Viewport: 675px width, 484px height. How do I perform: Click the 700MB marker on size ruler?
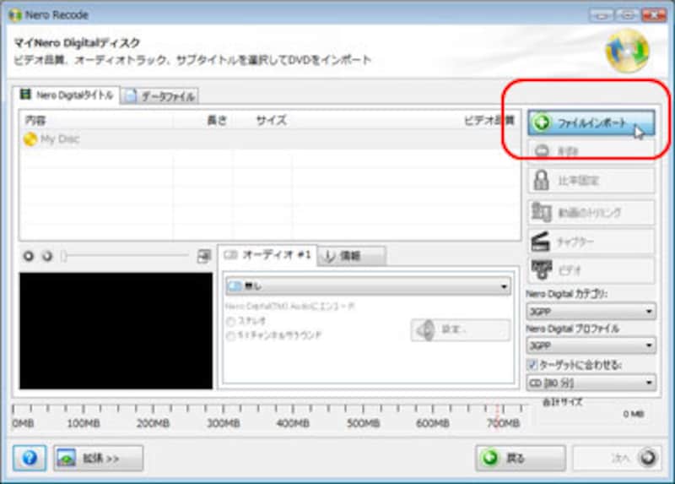[x=503, y=423]
